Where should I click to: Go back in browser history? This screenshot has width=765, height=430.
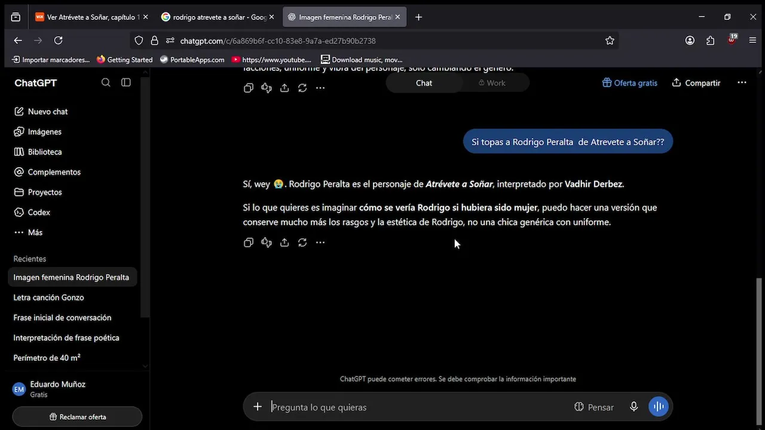[18, 41]
